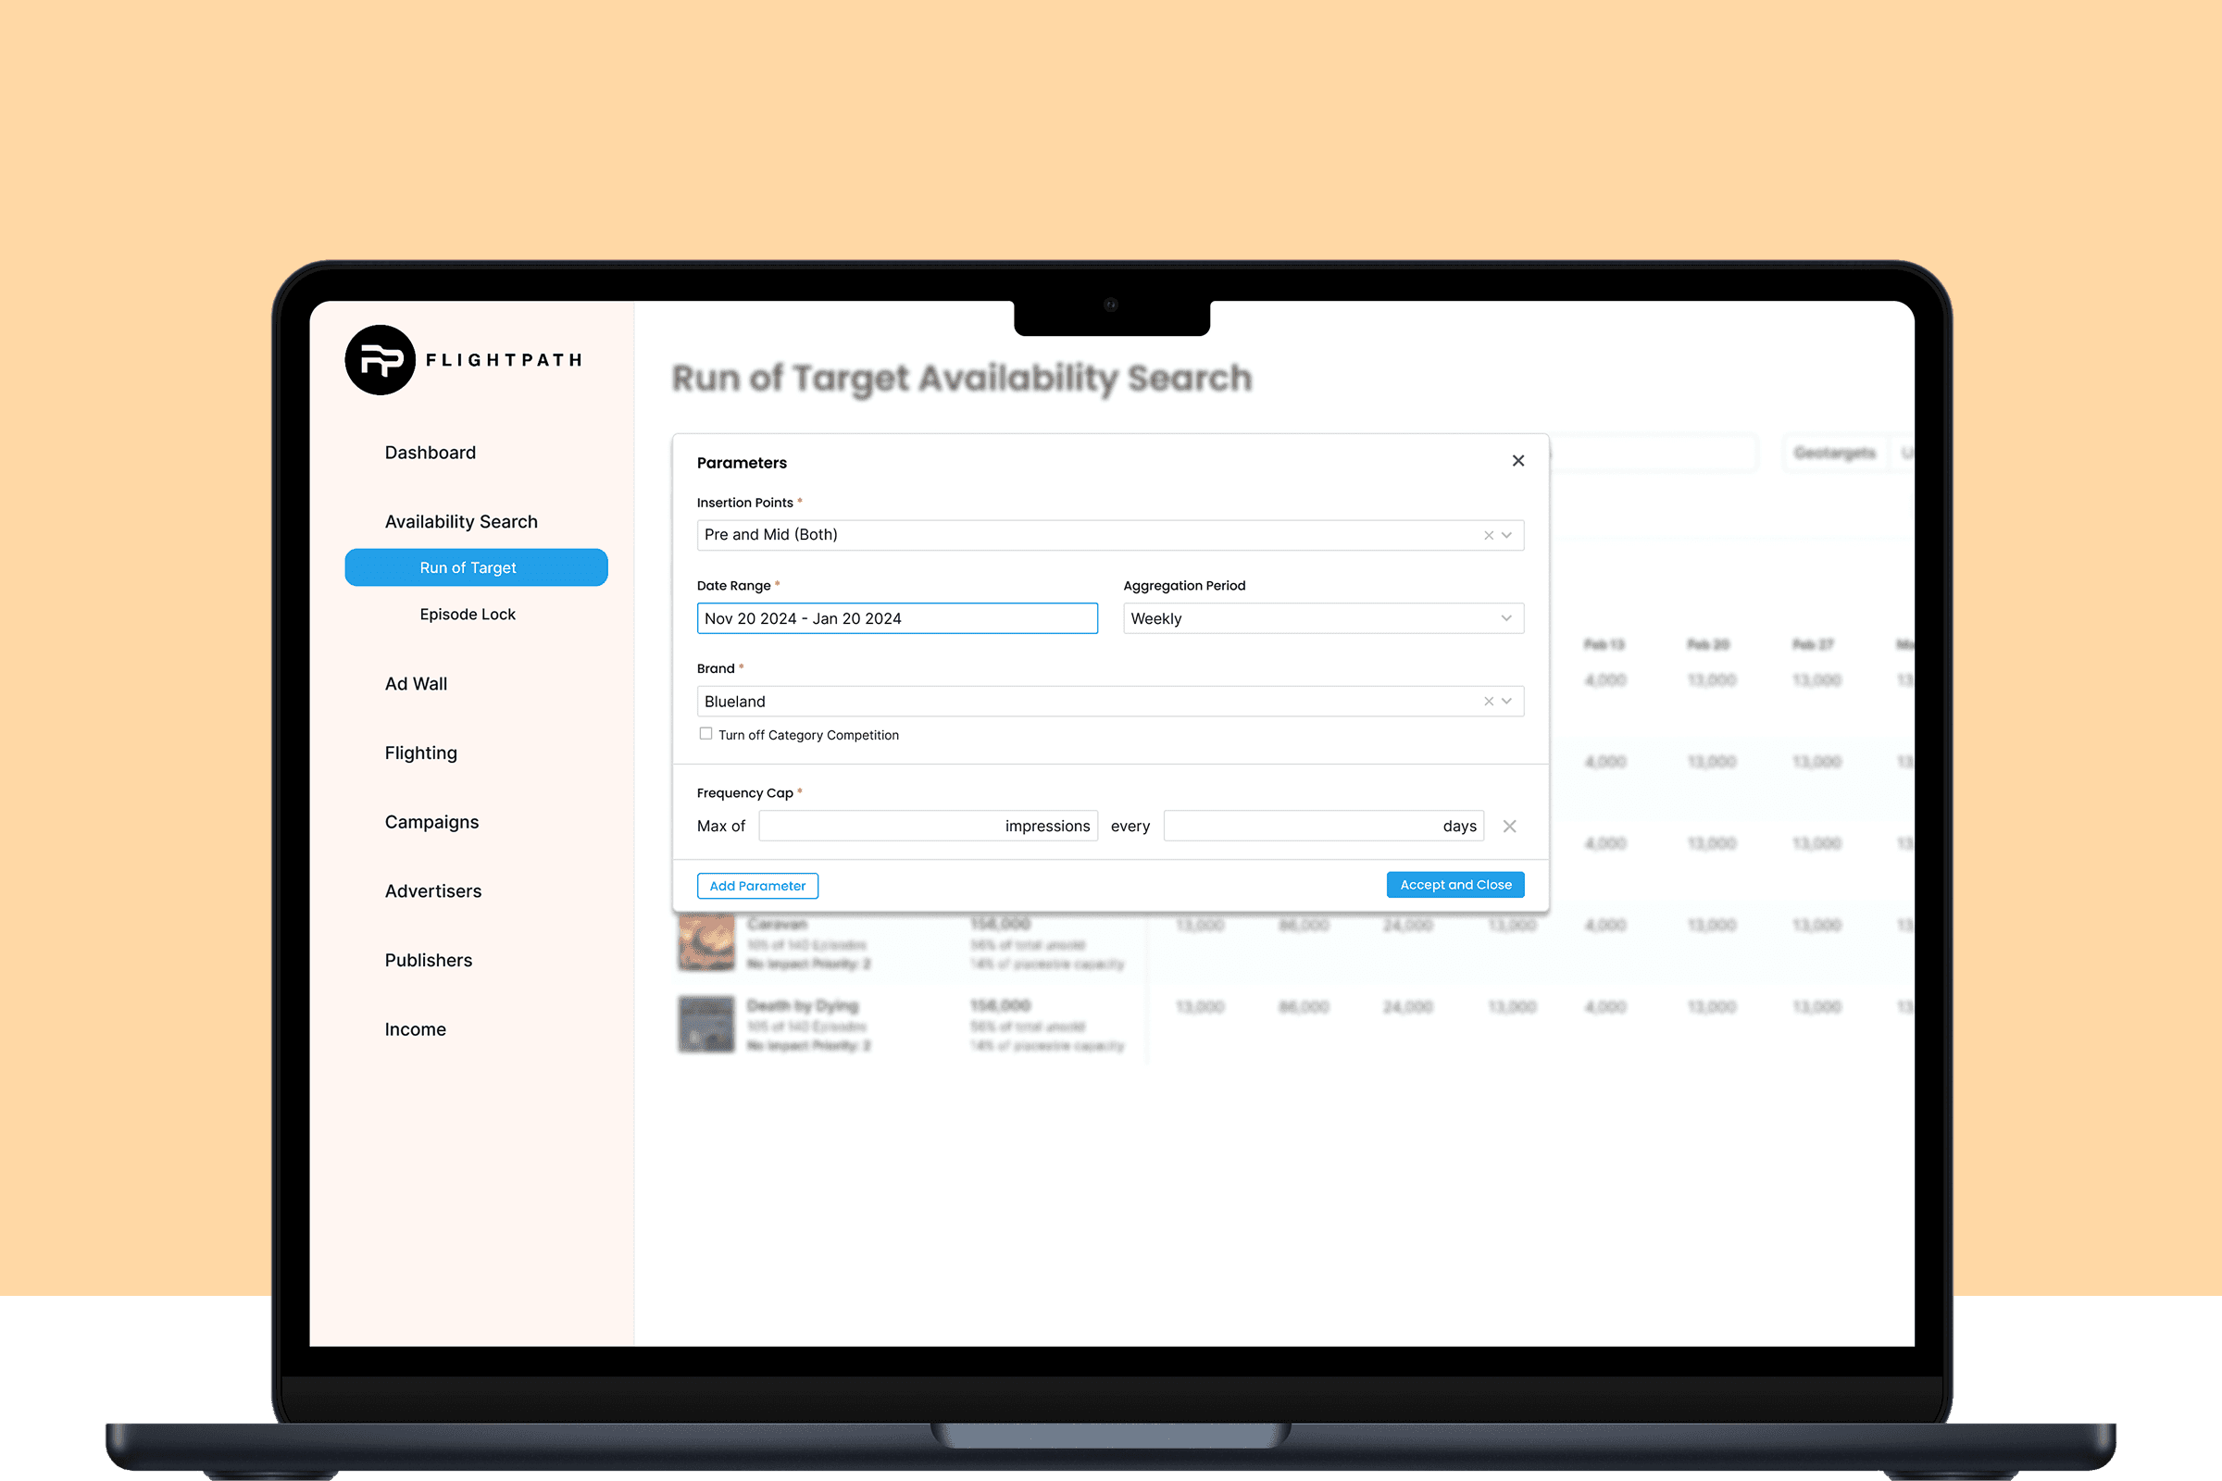Image resolution: width=2222 pixels, height=1481 pixels.
Task: Select Episode Lock in sidebar
Action: click(x=467, y=614)
